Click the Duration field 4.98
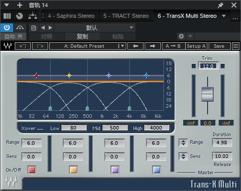The width and height of the screenshot is (241, 191). tap(222, 143)
